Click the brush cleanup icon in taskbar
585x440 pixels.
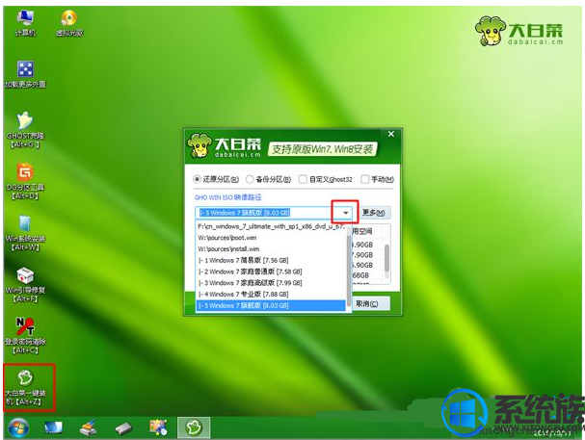89,427
